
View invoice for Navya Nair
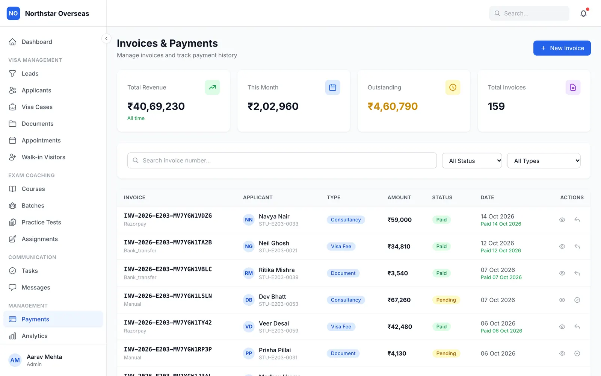coord(562,220)
